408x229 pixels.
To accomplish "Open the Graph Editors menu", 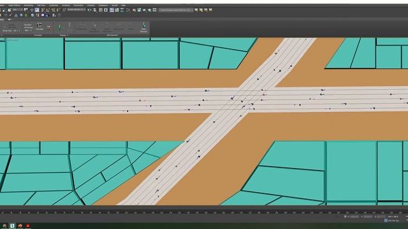I will point(14,5).
